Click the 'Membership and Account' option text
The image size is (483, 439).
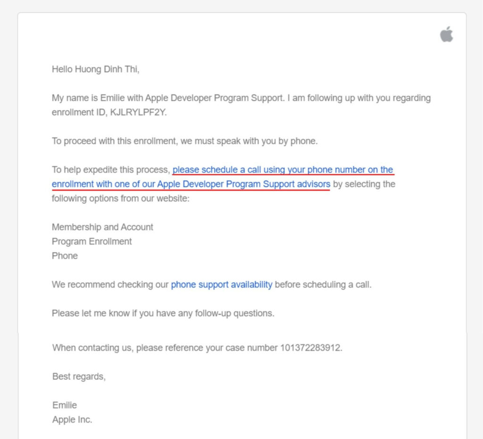click(x=102, y=227)
